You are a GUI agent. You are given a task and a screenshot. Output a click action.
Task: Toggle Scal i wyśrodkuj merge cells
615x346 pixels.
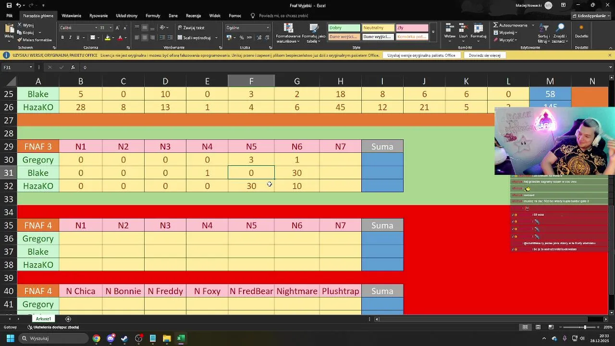194,37
